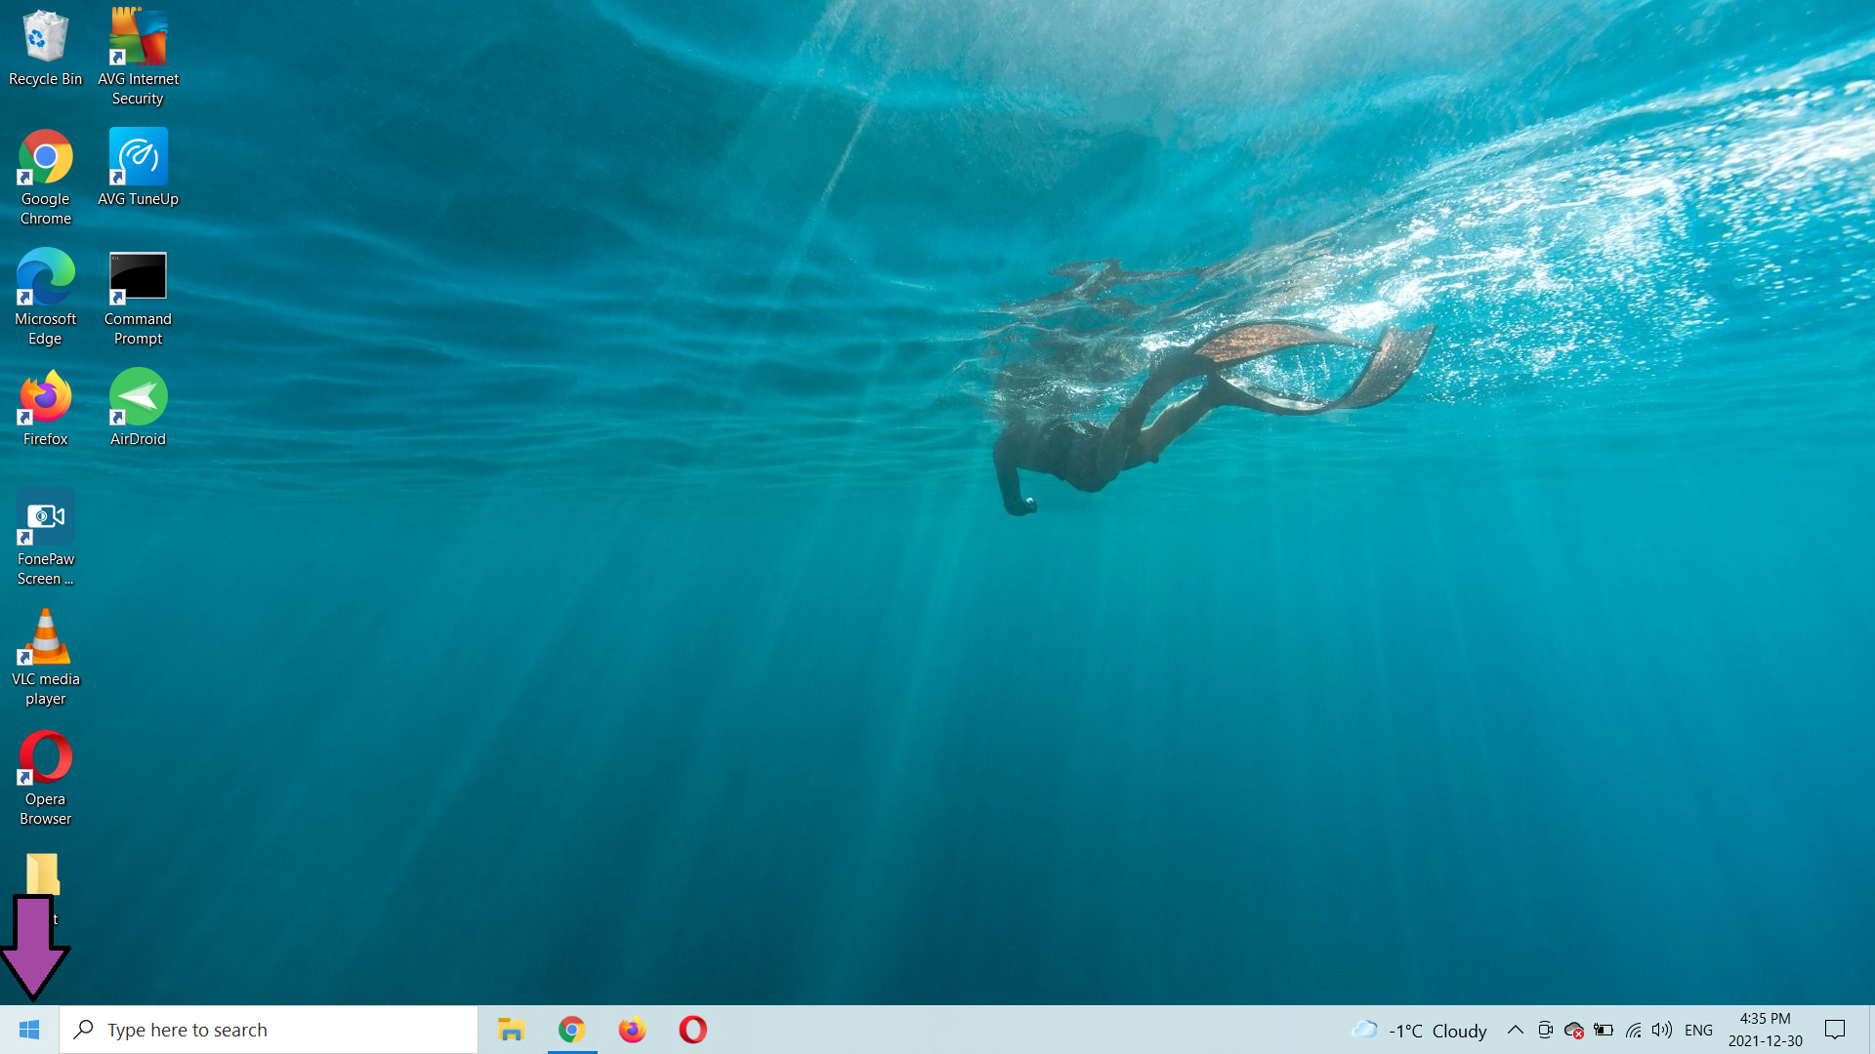Open FonePaw Screen Recorder
The image size is (1875, 1054).
(x=44, y=517)
